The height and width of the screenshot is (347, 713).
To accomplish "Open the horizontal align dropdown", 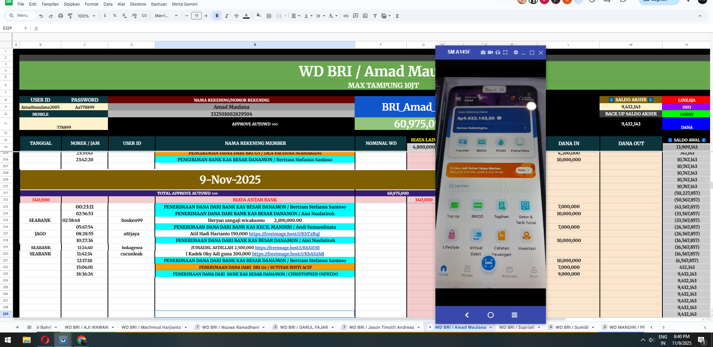I will tap(295, 16).
